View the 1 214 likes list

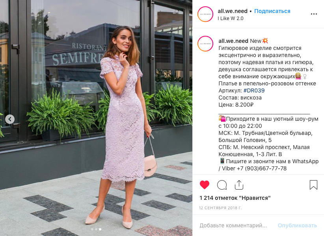pos(235,198)
